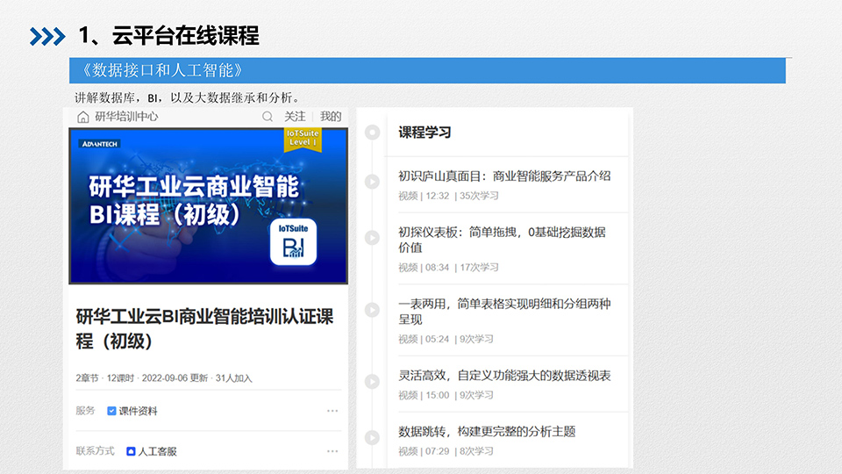Open search with the magnifier icon

[268, 117]
